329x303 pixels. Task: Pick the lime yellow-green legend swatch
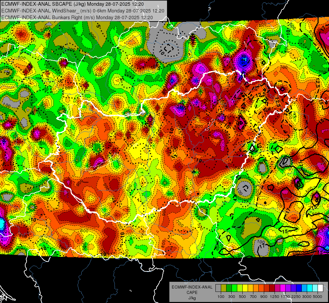point(240,288)
